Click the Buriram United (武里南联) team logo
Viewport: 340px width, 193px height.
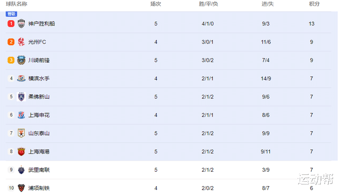[21, 170]
